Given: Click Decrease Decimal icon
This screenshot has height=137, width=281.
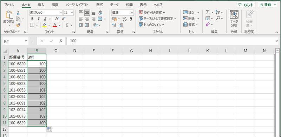Looking at the screenshot, I should click(x=121, y=25).
